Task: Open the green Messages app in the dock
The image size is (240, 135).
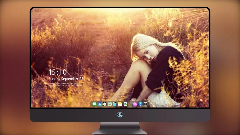Action: tap(94, 104)
